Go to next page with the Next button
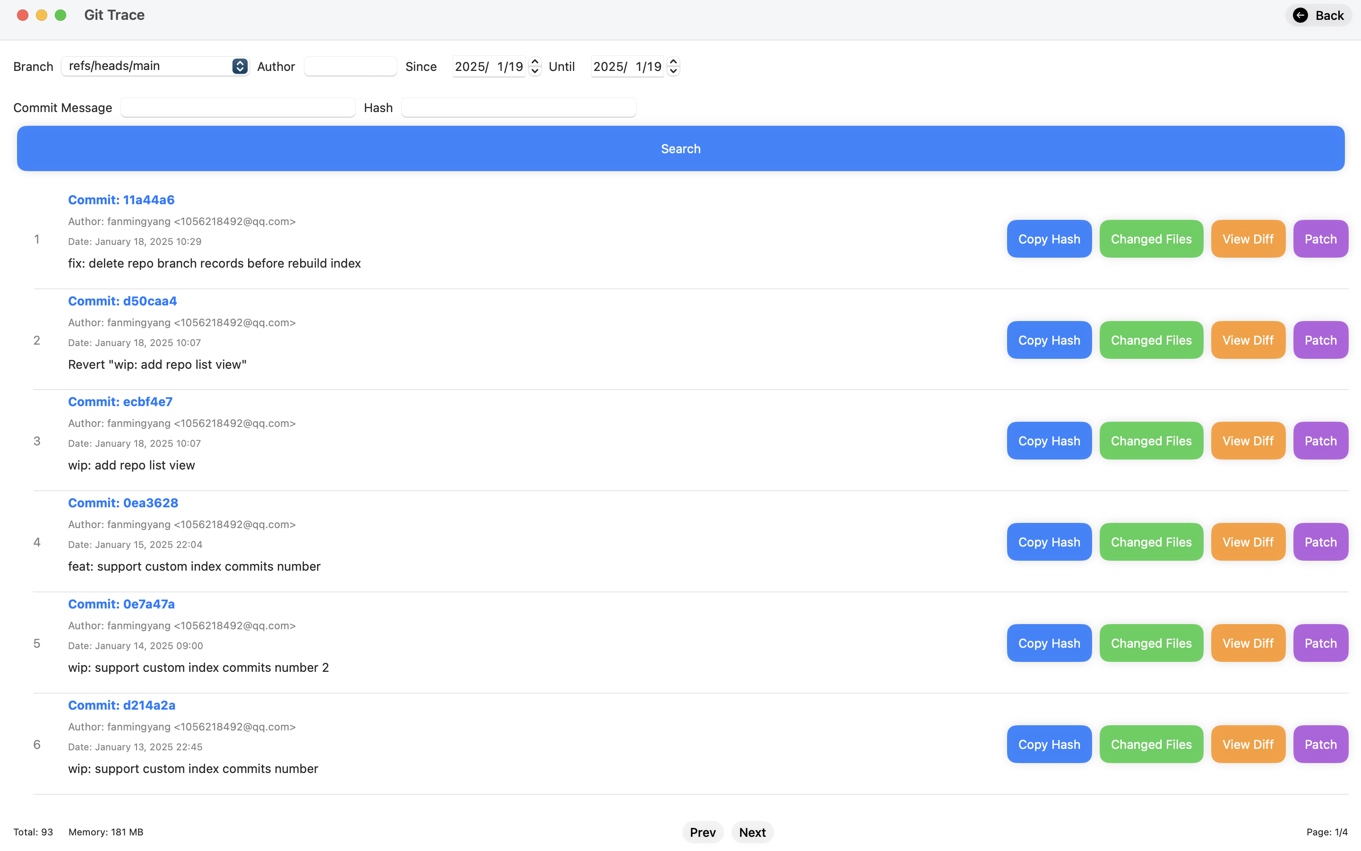Screen dimensions: 1361x851 coord(752,832)
